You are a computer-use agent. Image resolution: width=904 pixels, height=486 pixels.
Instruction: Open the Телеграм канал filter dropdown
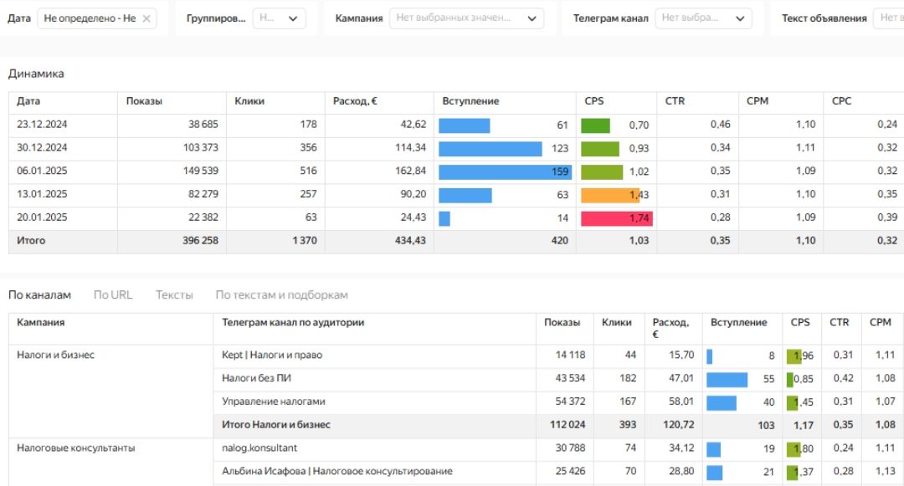pos(703,18)
